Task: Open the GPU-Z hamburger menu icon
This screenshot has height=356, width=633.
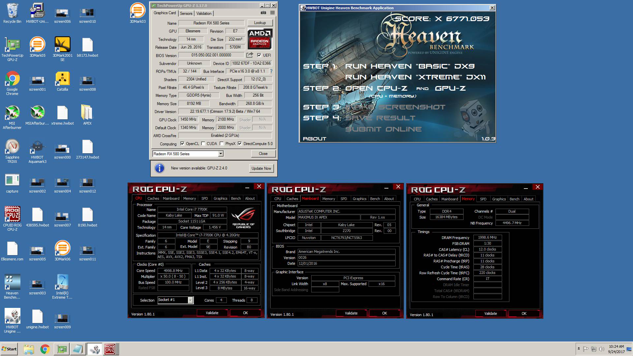Action: pyautogui.click(x=272, y=13)
